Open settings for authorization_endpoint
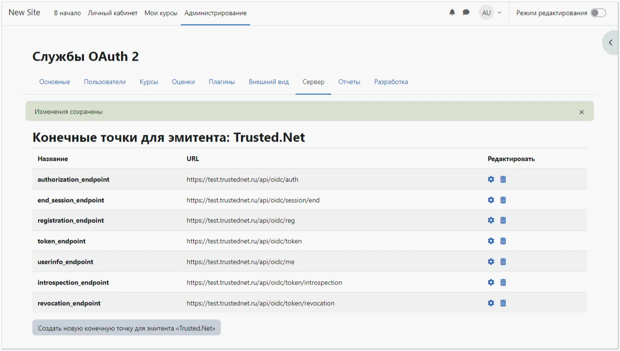This screenshot has height=351, width=620. coord(491,179)
